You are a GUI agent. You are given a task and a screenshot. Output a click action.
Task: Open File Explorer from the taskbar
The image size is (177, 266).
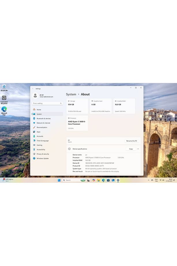coord(98,180)
